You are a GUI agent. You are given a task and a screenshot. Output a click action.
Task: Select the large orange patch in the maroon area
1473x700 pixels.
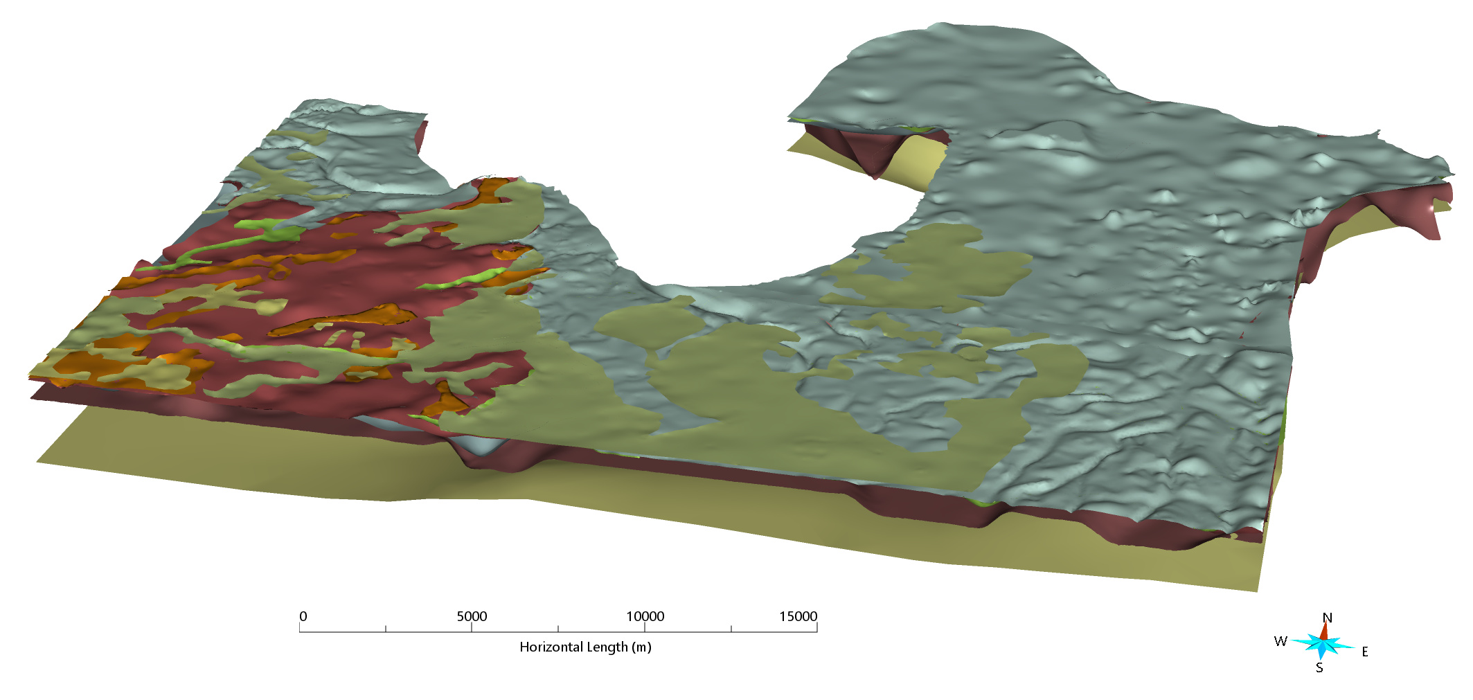pyautogui.click(x=346, y=320)
